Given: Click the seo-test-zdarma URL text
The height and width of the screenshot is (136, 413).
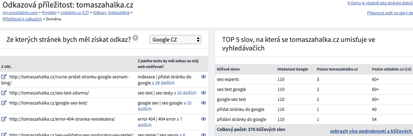Looking at the screenshot, I should [x=49, y=93].
